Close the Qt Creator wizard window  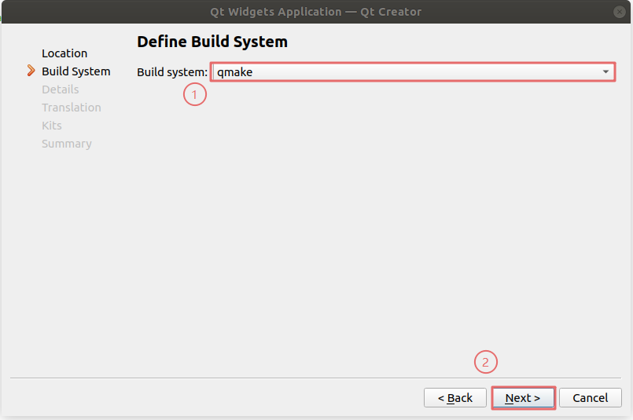620,11
